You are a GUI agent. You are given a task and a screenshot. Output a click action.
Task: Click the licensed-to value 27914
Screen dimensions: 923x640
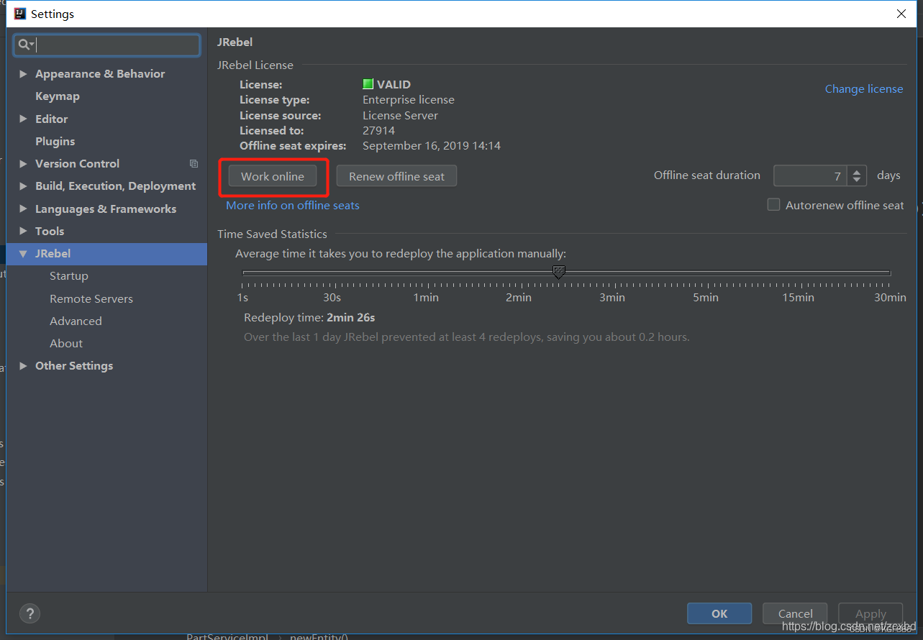(x=378, y=131)
